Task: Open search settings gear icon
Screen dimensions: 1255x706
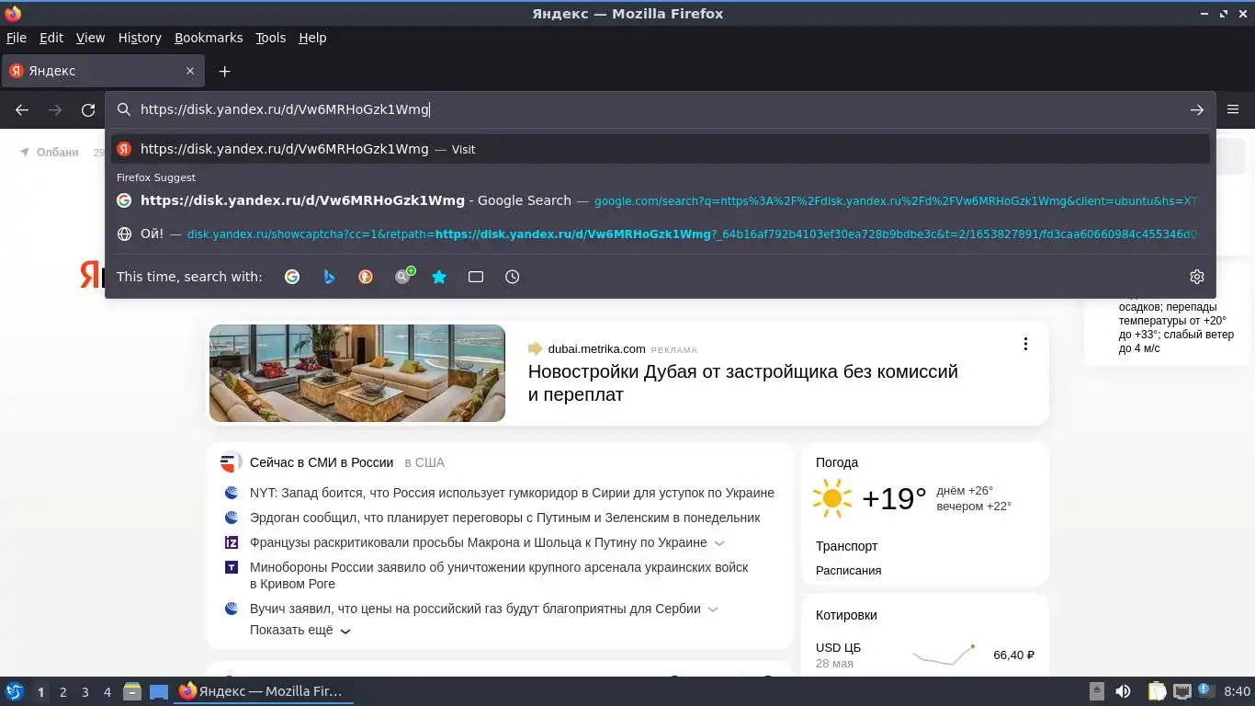Action: tap(1196, 277)
